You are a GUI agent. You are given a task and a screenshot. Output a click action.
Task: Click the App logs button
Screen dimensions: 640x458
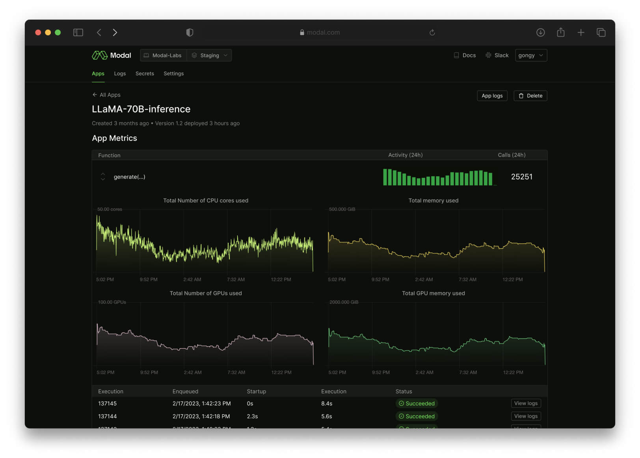492,96
